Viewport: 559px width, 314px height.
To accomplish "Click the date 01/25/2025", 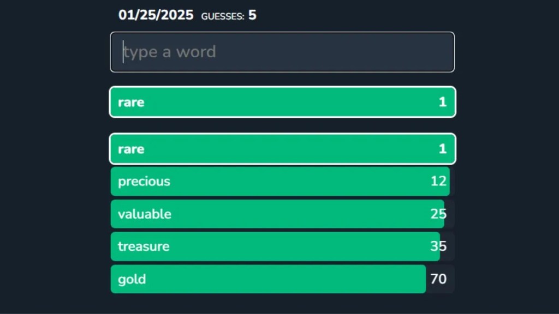I will [156, 15].
